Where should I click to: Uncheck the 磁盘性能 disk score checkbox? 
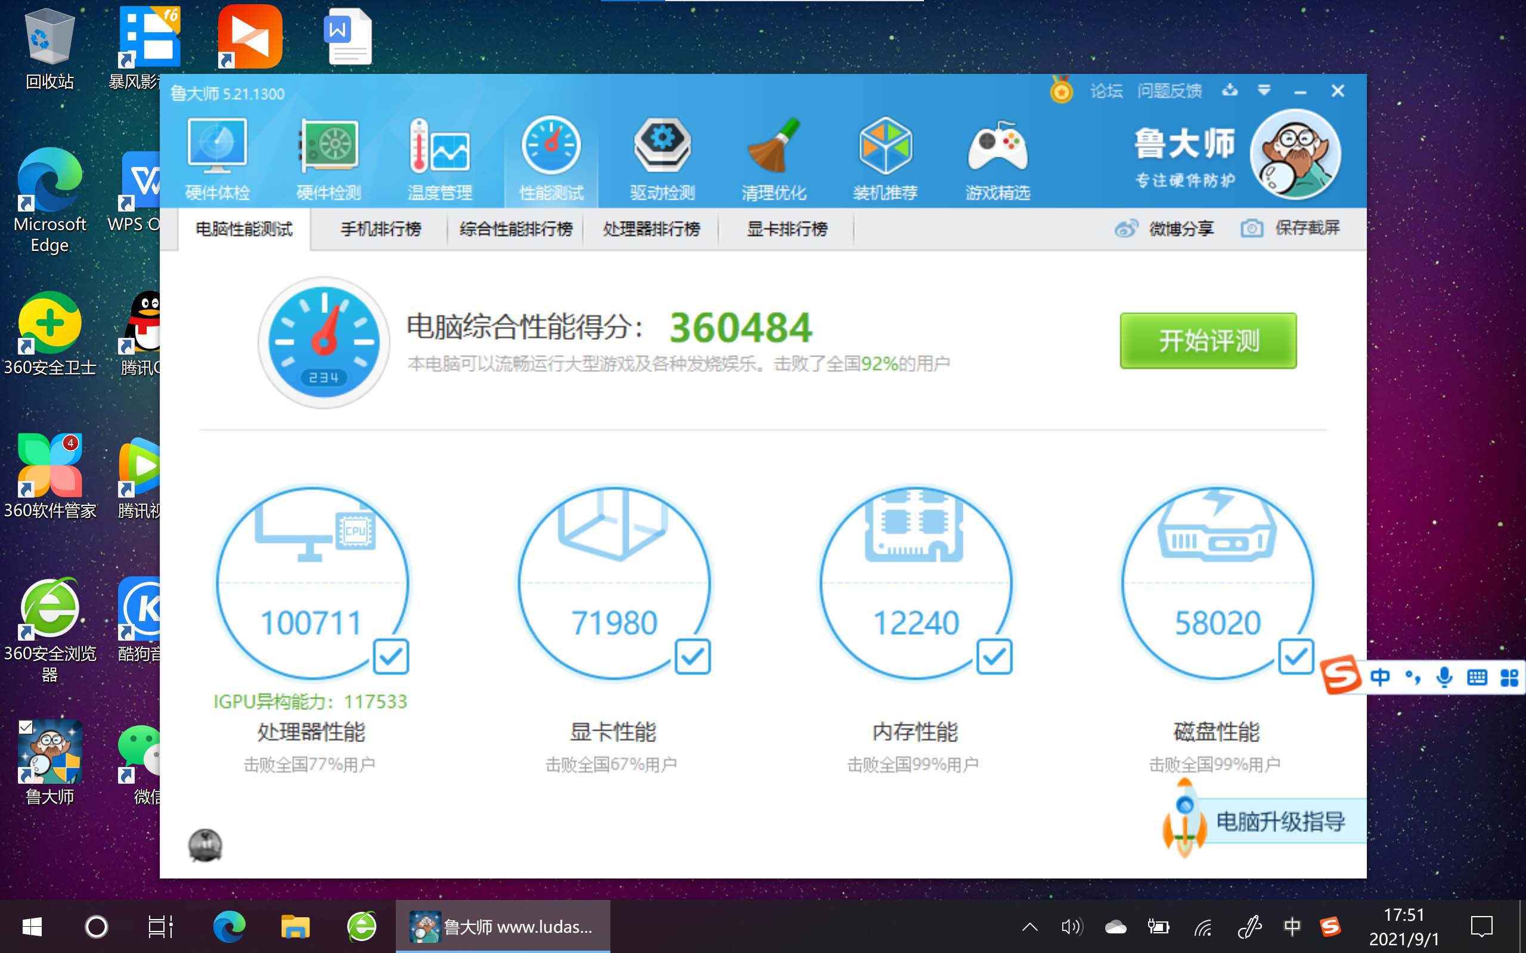tap(1296, 657)
